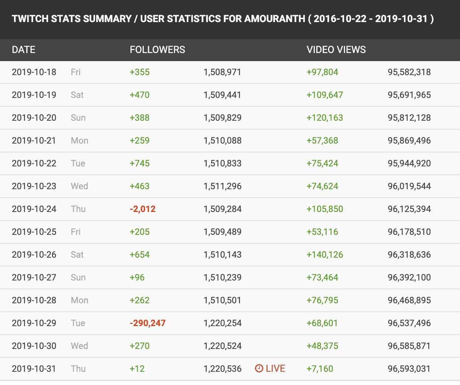Click the 95,944,920 total views value

(x=409, y=163)
